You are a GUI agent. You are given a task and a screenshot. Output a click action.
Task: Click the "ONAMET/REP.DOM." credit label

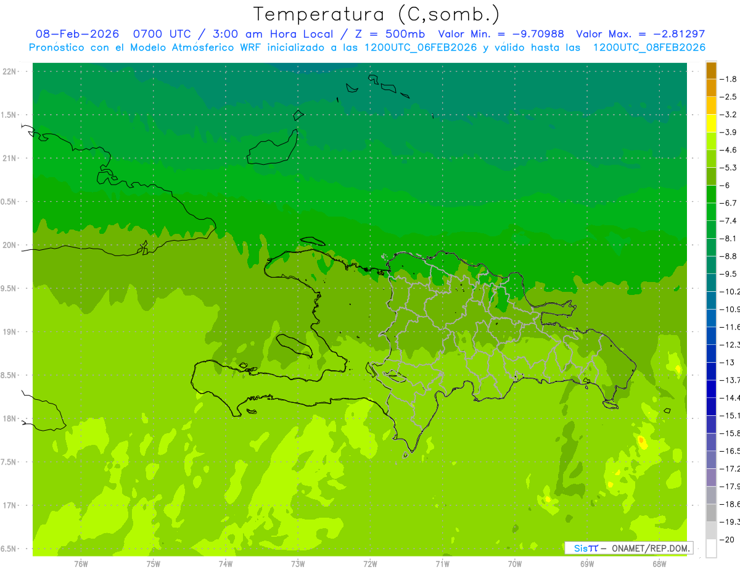tap(651, 548)
